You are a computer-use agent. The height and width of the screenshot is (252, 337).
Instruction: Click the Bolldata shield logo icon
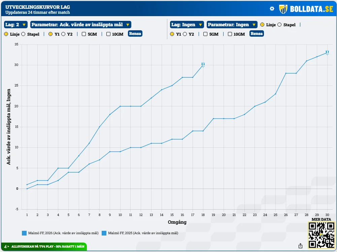click(283, 9)
